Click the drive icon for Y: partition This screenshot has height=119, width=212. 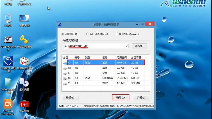tap(65, 83)
